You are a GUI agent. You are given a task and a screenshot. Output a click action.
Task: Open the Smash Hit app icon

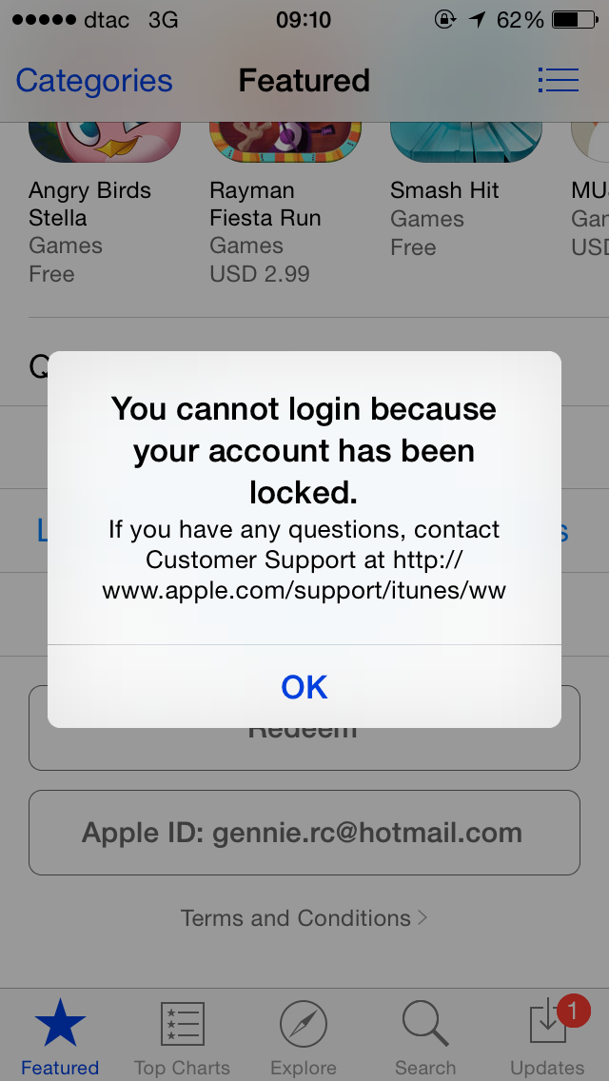pos(466,142)
